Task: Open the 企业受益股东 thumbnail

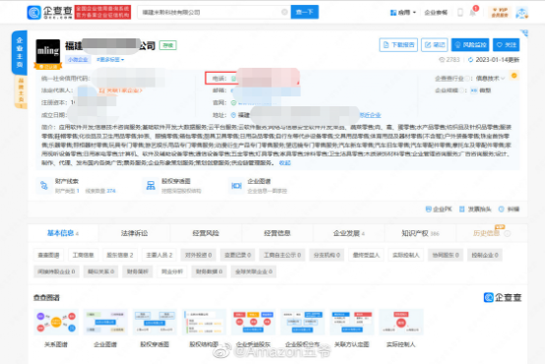Action: coord(254,322)
